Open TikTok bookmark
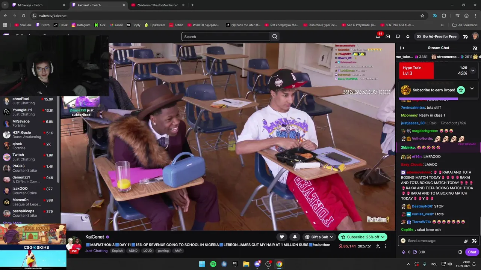Image resolution: width=481 pixels, height=270 pixels. pos(61,25)
